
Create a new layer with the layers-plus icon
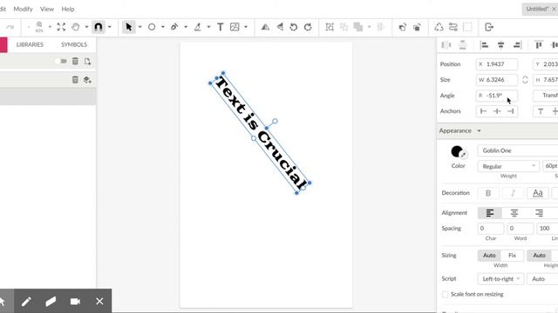(x=87, y=79)
